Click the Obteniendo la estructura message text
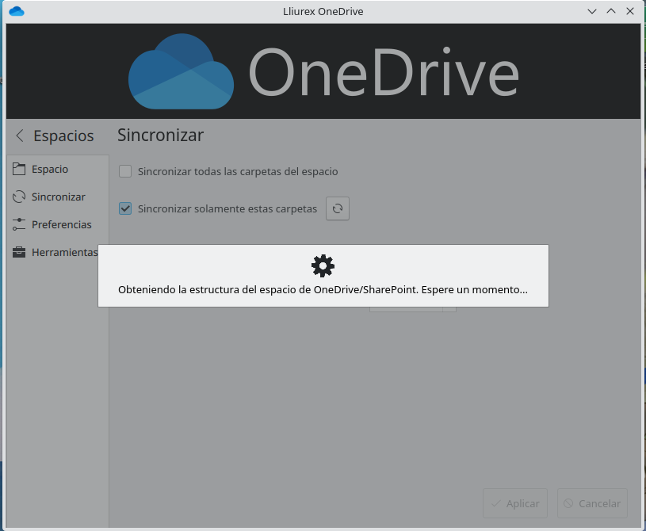The width and height of the screenshot is (646, 531). click(x=323, y=290)
